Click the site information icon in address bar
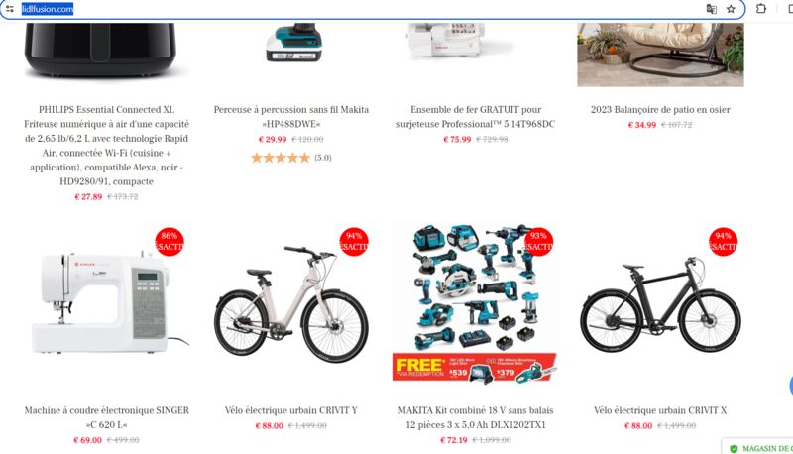The image size is (793, 454). tap(10, 9)
